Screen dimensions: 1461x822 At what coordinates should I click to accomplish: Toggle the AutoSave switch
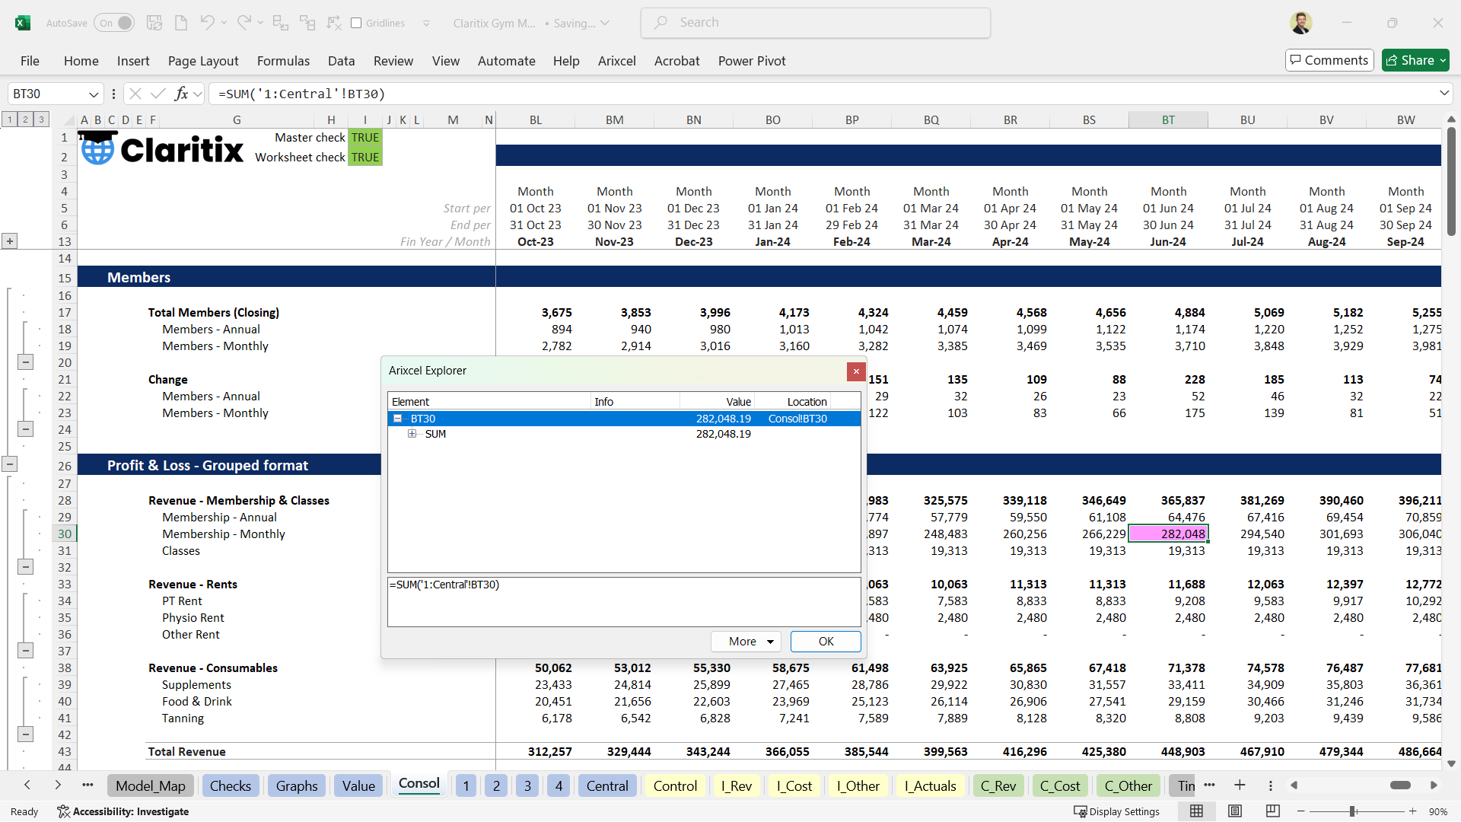click(x=114, y=23)
